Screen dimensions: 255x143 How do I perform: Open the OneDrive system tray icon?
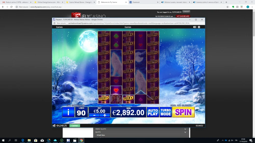tap(226, 140)
